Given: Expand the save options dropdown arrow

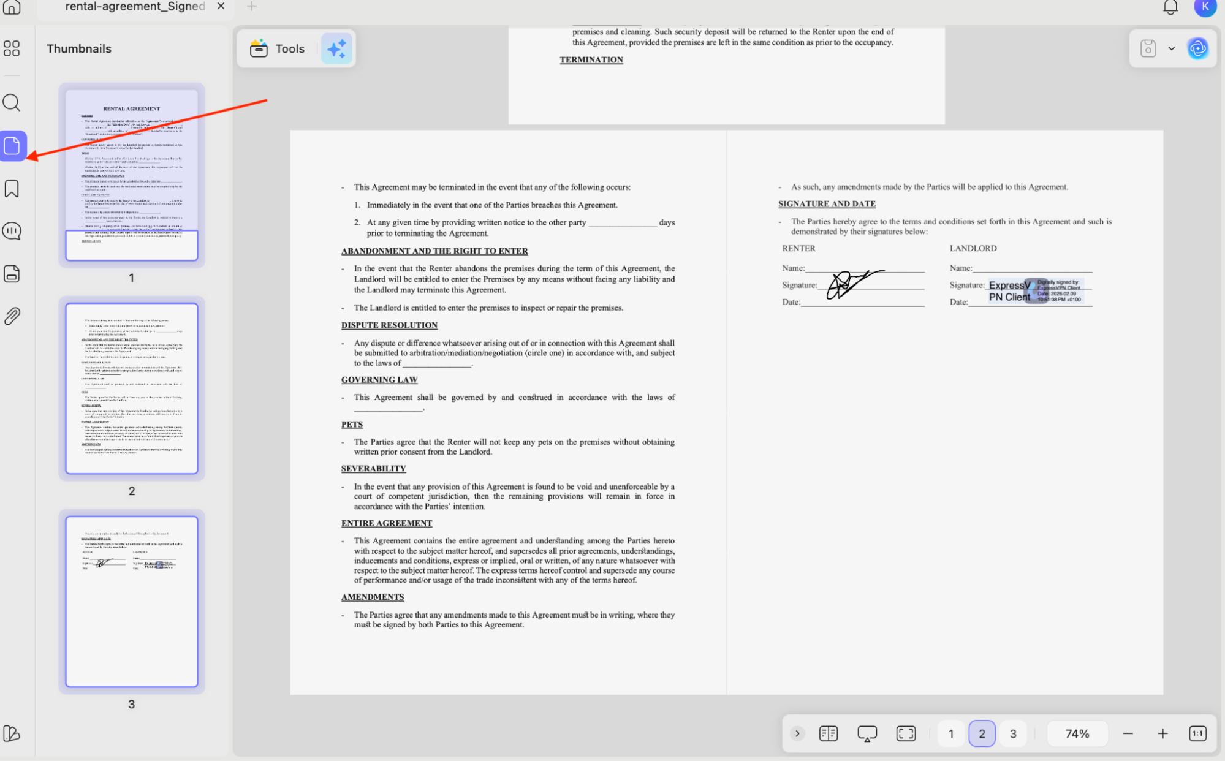Looking at the screenshot, I should (1171, 48).
